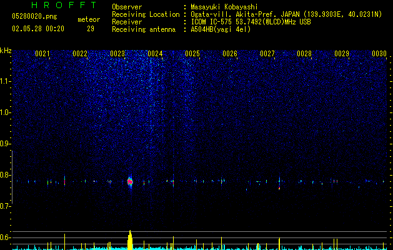Click the HROFFT title text

[64, 5]
